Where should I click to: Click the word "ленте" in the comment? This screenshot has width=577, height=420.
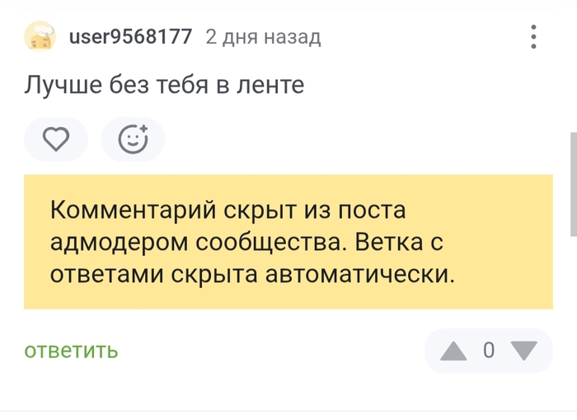[271, 84]
